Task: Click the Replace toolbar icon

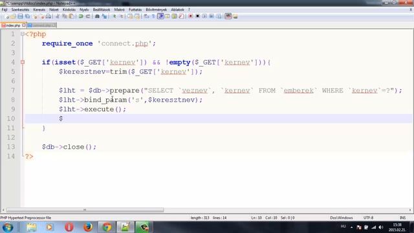Action: click(x=105, y=16)
